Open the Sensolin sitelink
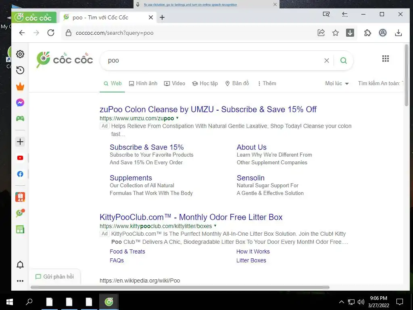Viewport: 413px width, 310px height. pos(250,178)
